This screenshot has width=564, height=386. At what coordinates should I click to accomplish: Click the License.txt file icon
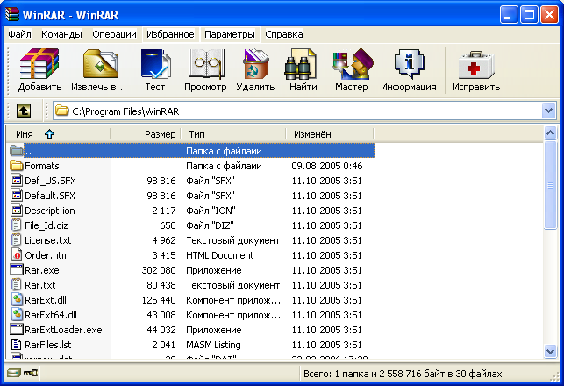click(x=16, y=240)
